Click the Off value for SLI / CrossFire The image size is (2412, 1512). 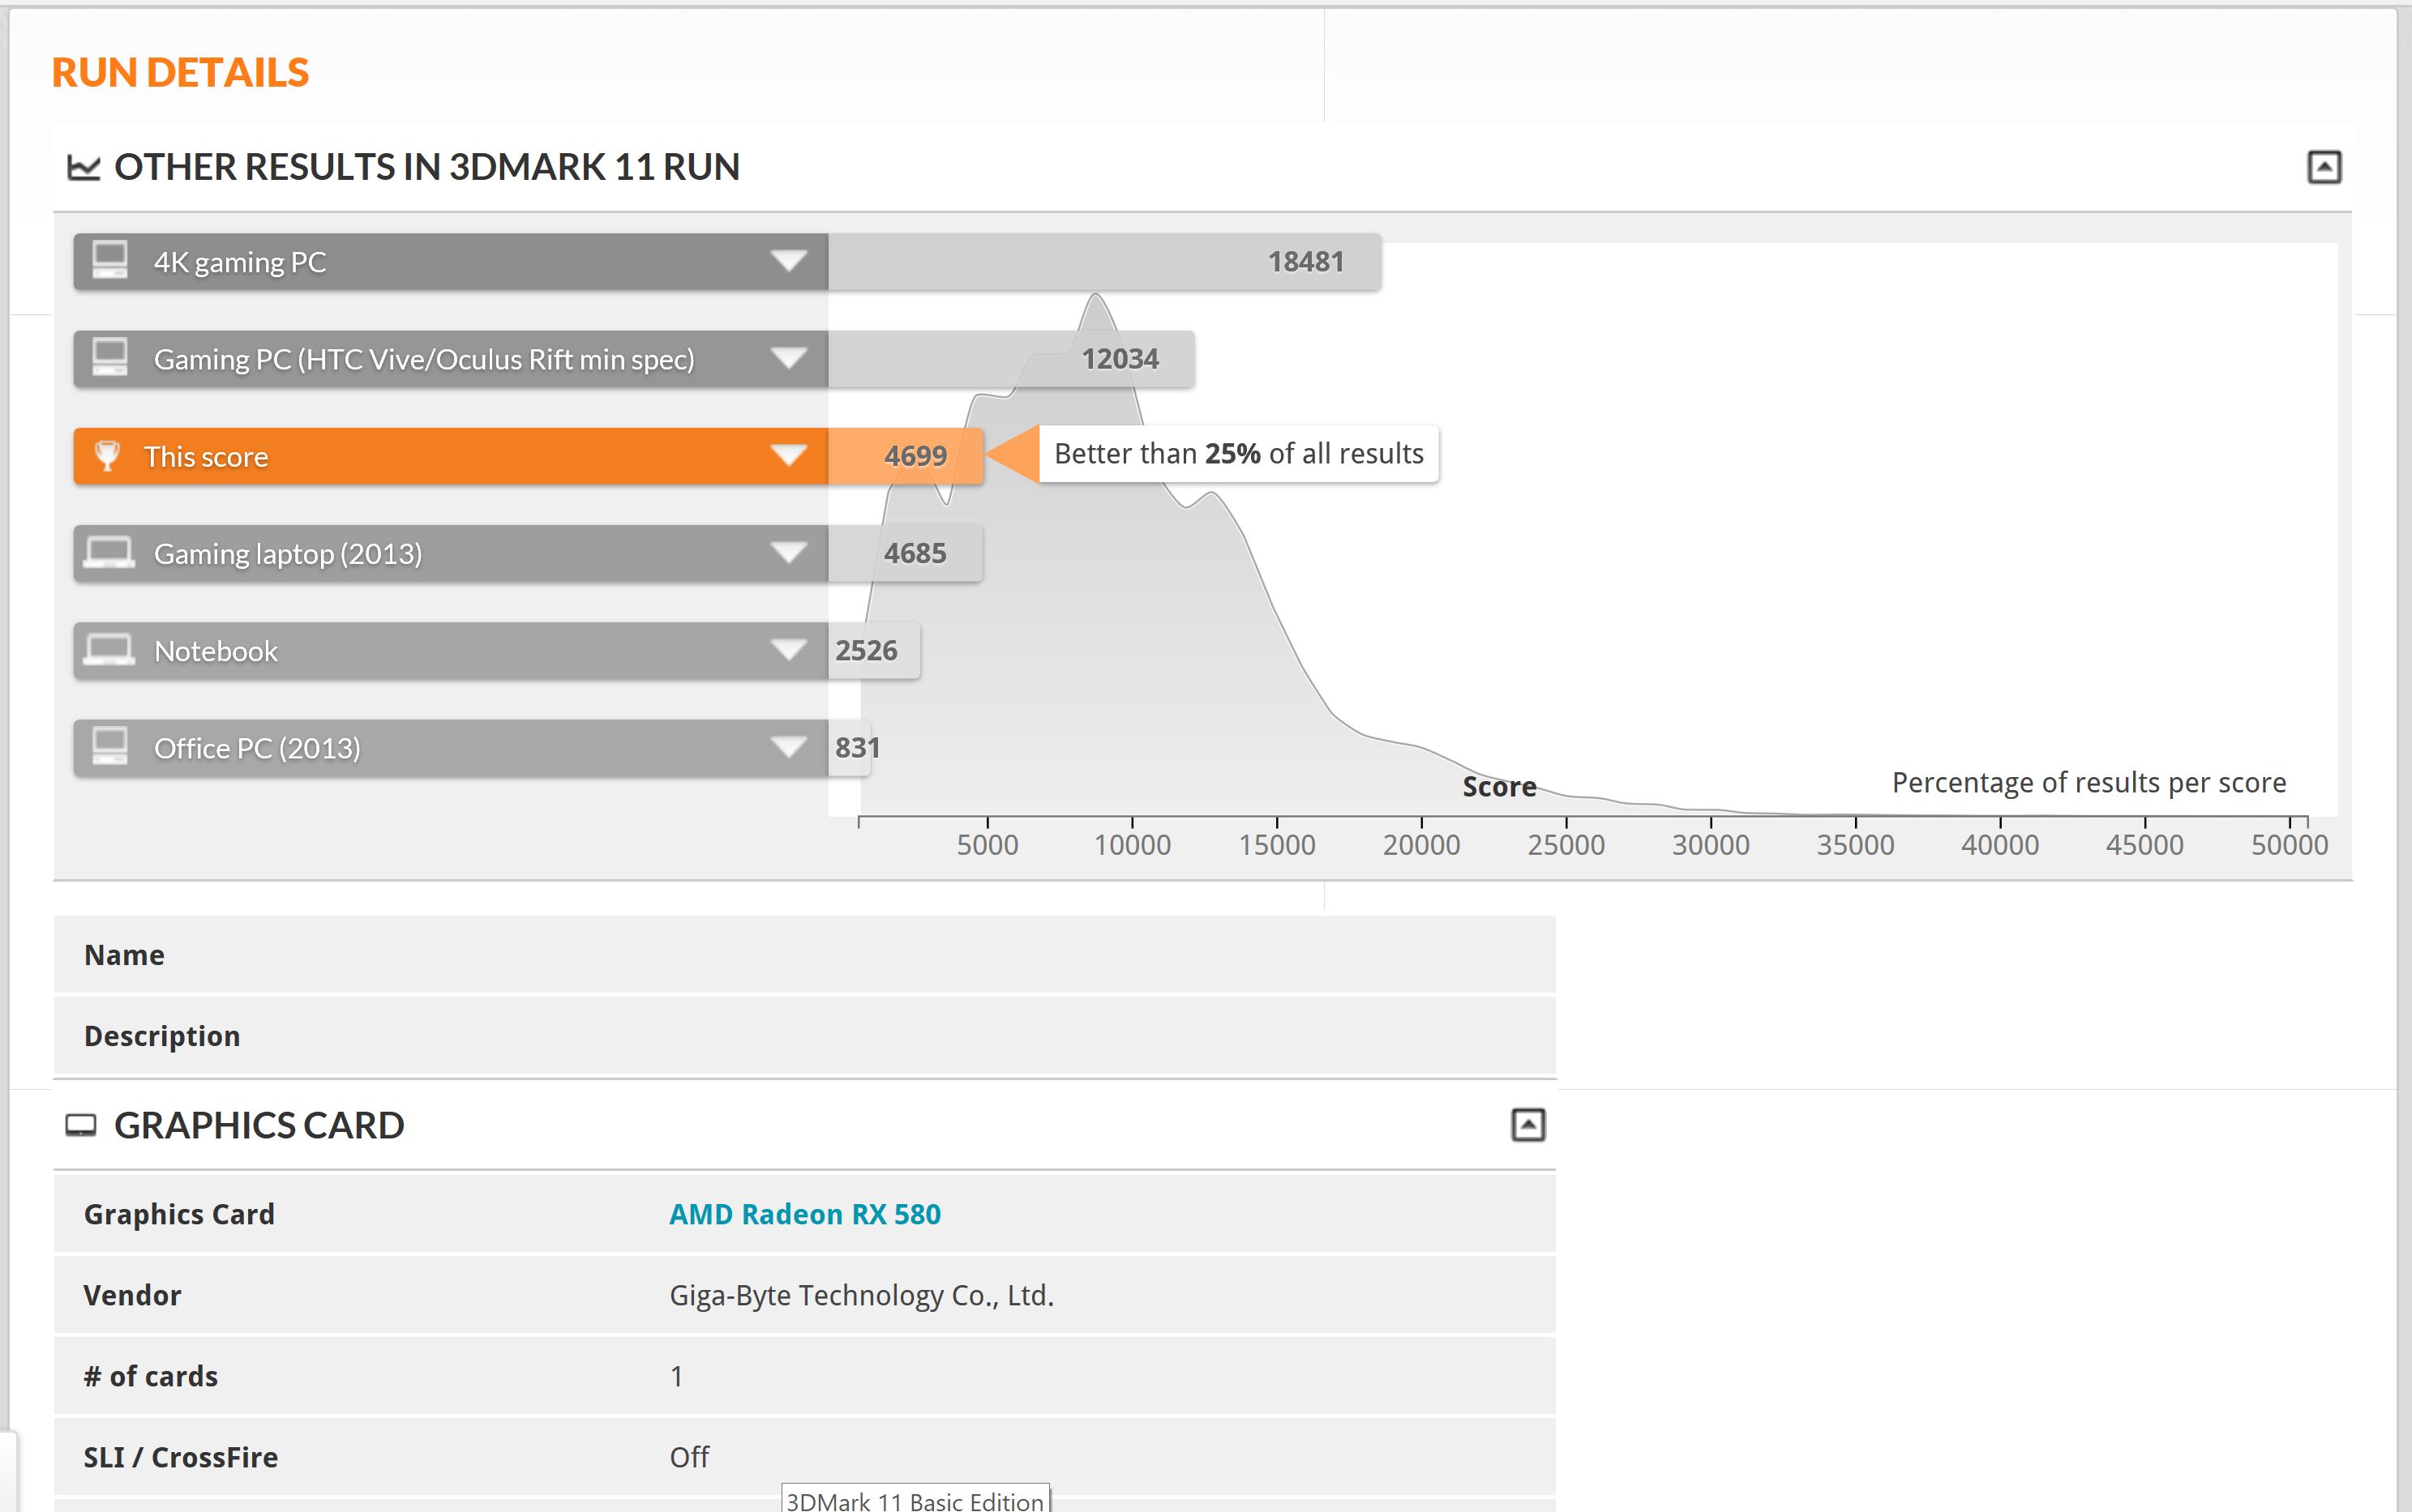tap(689, 1457)
